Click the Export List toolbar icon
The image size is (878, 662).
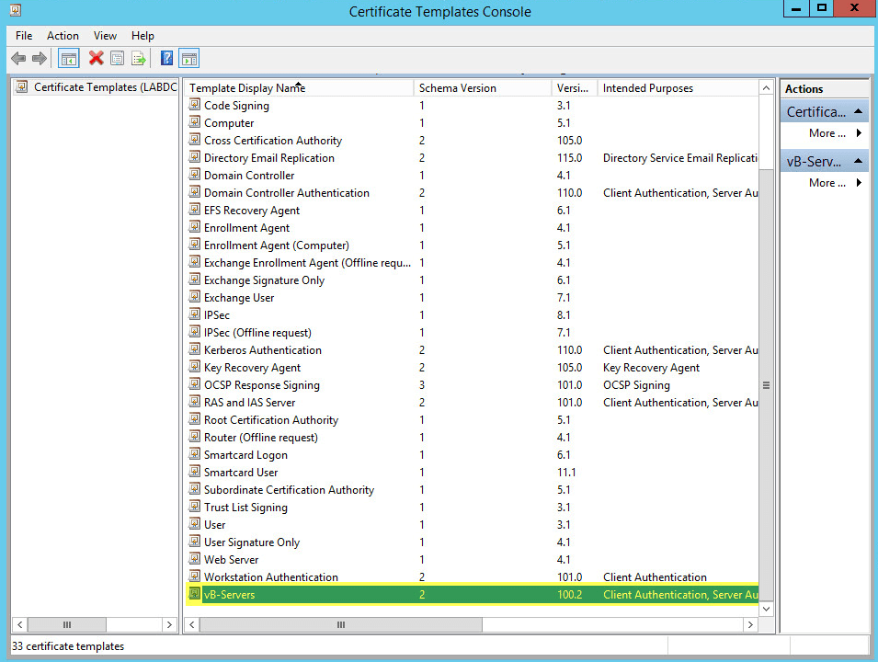(x=138, y=58)
